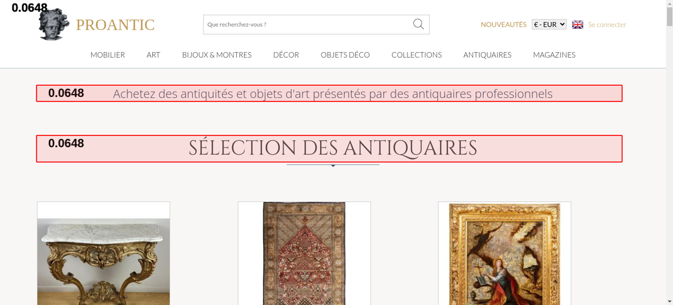Switch language via the UK flag icon
Viewport: 673px width, 305px height.
click(x=577, y=25)
